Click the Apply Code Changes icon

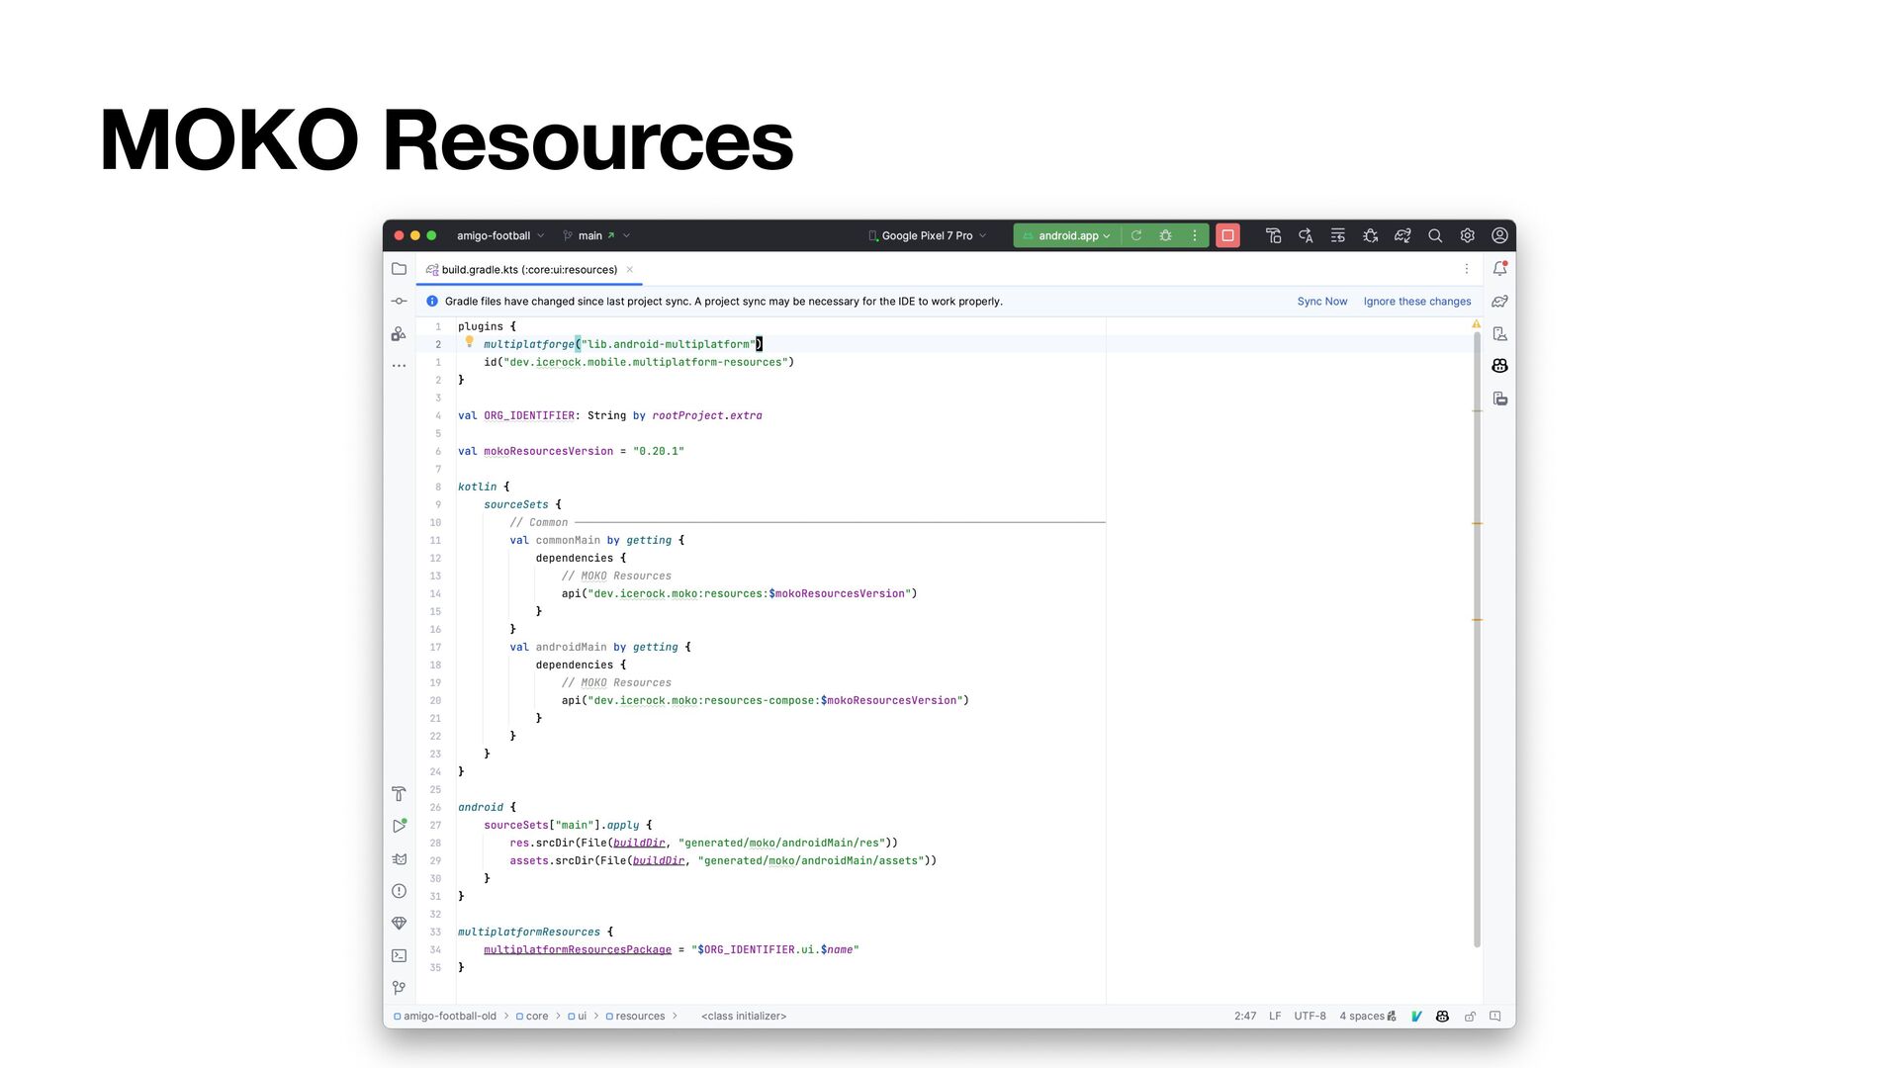coord(1337,235)
